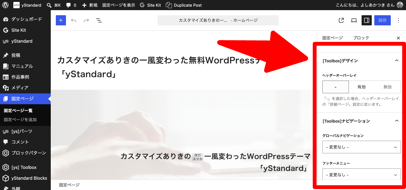This screenshot has width=406, height=190.
Task: Click 改行スマホ line break marker
Action: coord(198,157)
